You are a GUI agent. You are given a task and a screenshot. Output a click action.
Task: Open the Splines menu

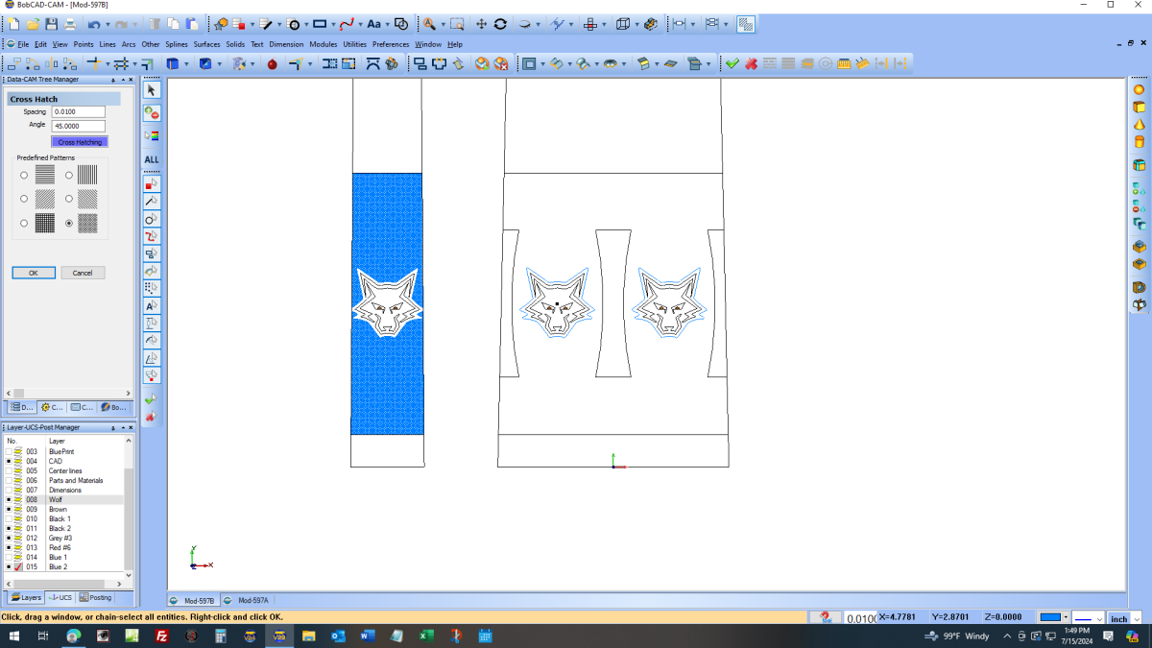pyautogui.click(x=177, y=44)
